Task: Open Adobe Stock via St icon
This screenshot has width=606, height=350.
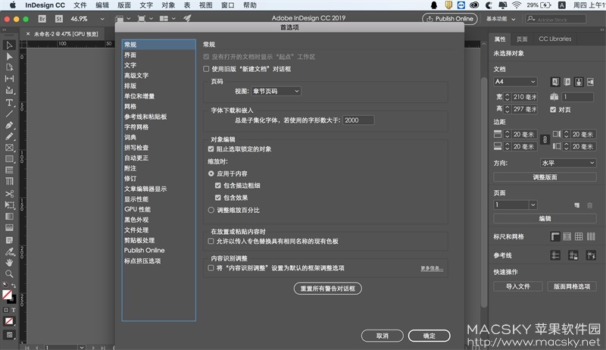Action: [59, 18]
